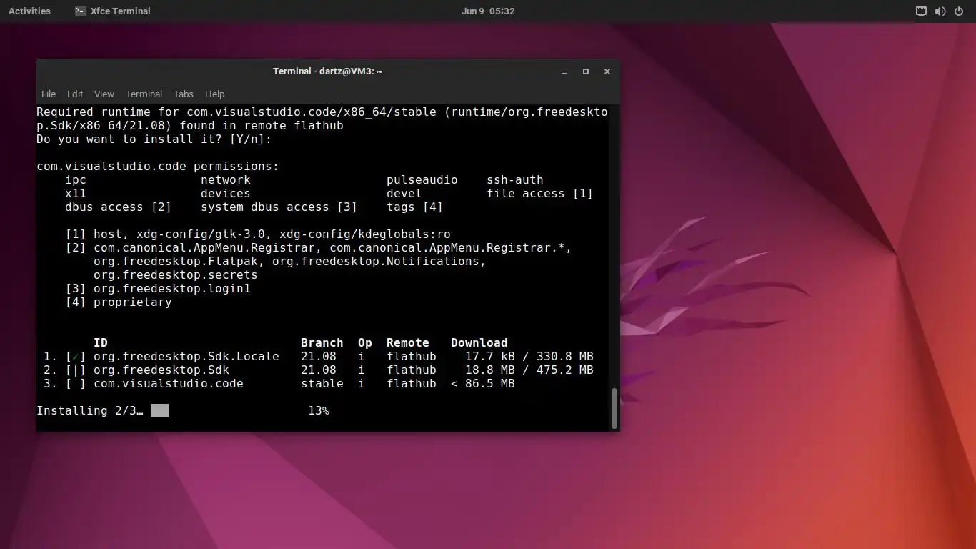Click the 'Do you want to install it? [Y/n]:' prompt
Viewport: 976px width, 549px height.
pyautogui.click(x=154, y=139)
